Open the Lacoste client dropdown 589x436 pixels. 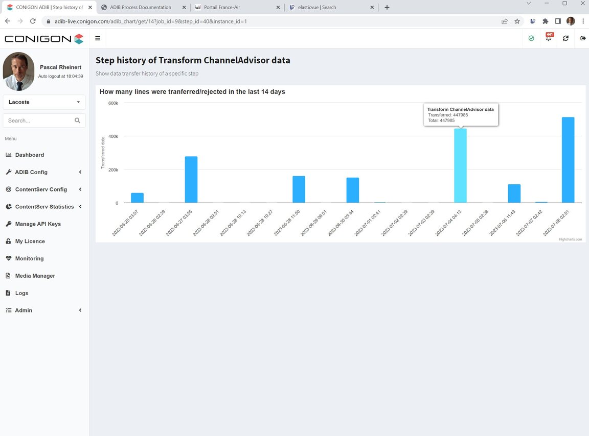click(44, 102)
